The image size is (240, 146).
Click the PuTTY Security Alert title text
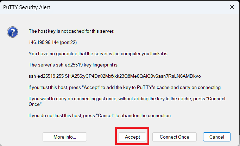coord(27,7)
